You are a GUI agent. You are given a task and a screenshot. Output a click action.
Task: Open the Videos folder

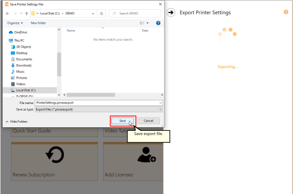(x=18, y=84)
